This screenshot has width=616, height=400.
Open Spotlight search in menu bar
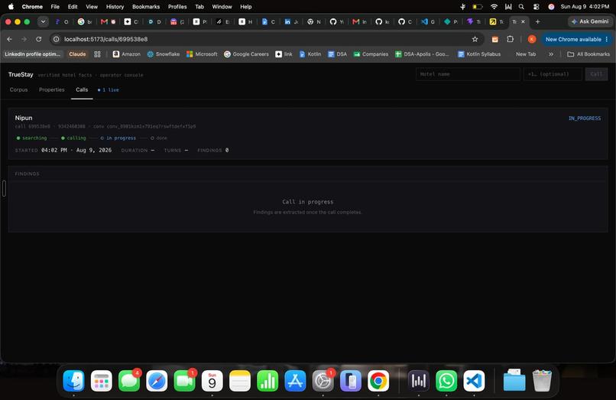coord(521,7)
